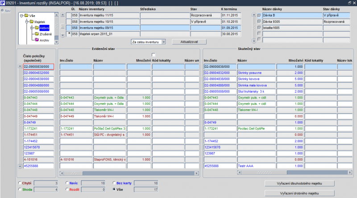
Task: Collapse the Majetek tree node
Action: click(27, 22)
